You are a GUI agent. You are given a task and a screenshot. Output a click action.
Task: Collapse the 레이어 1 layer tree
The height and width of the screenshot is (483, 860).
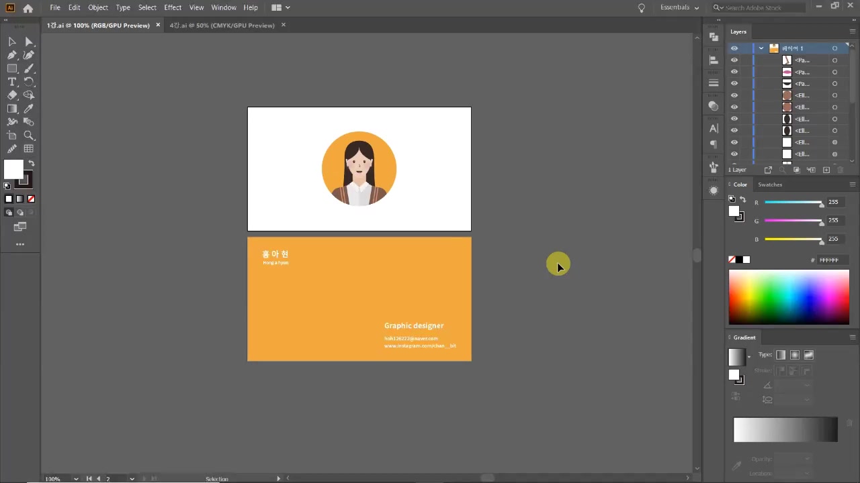pyautogui.click(x=761, y=48)
